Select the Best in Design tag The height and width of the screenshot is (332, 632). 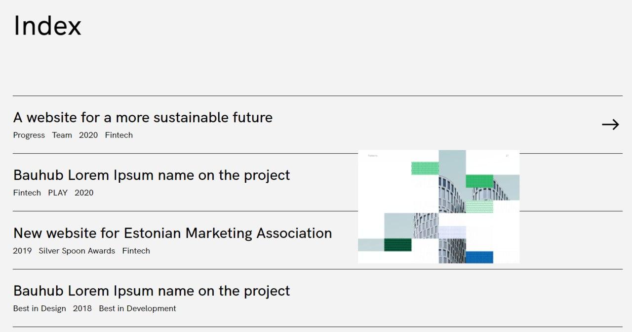point(39,308)
